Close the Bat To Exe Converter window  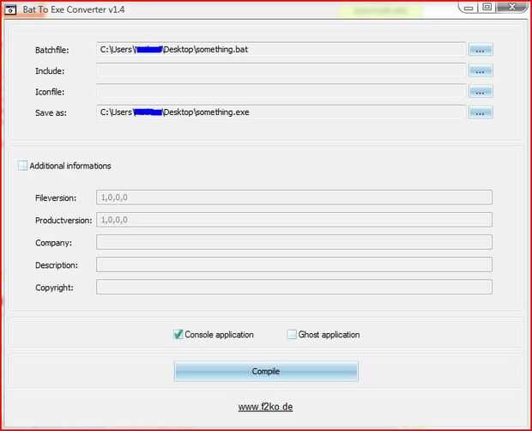[511, 7]
